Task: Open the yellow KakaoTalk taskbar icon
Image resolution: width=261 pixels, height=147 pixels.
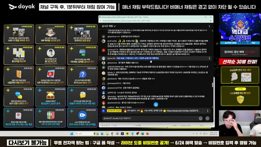Action: pos(127,134)
